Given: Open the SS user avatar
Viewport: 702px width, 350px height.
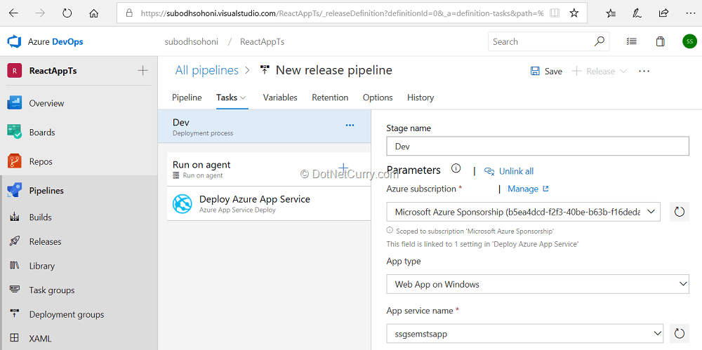Looking at the screenshot, I should (x=689, y=41).
